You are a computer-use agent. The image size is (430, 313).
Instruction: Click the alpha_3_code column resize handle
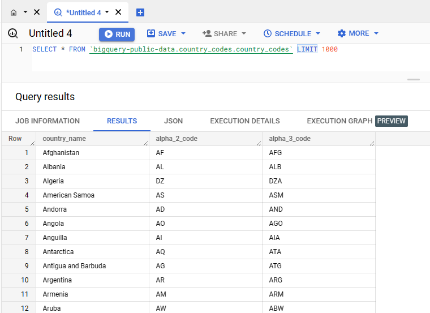coord(372,143)
